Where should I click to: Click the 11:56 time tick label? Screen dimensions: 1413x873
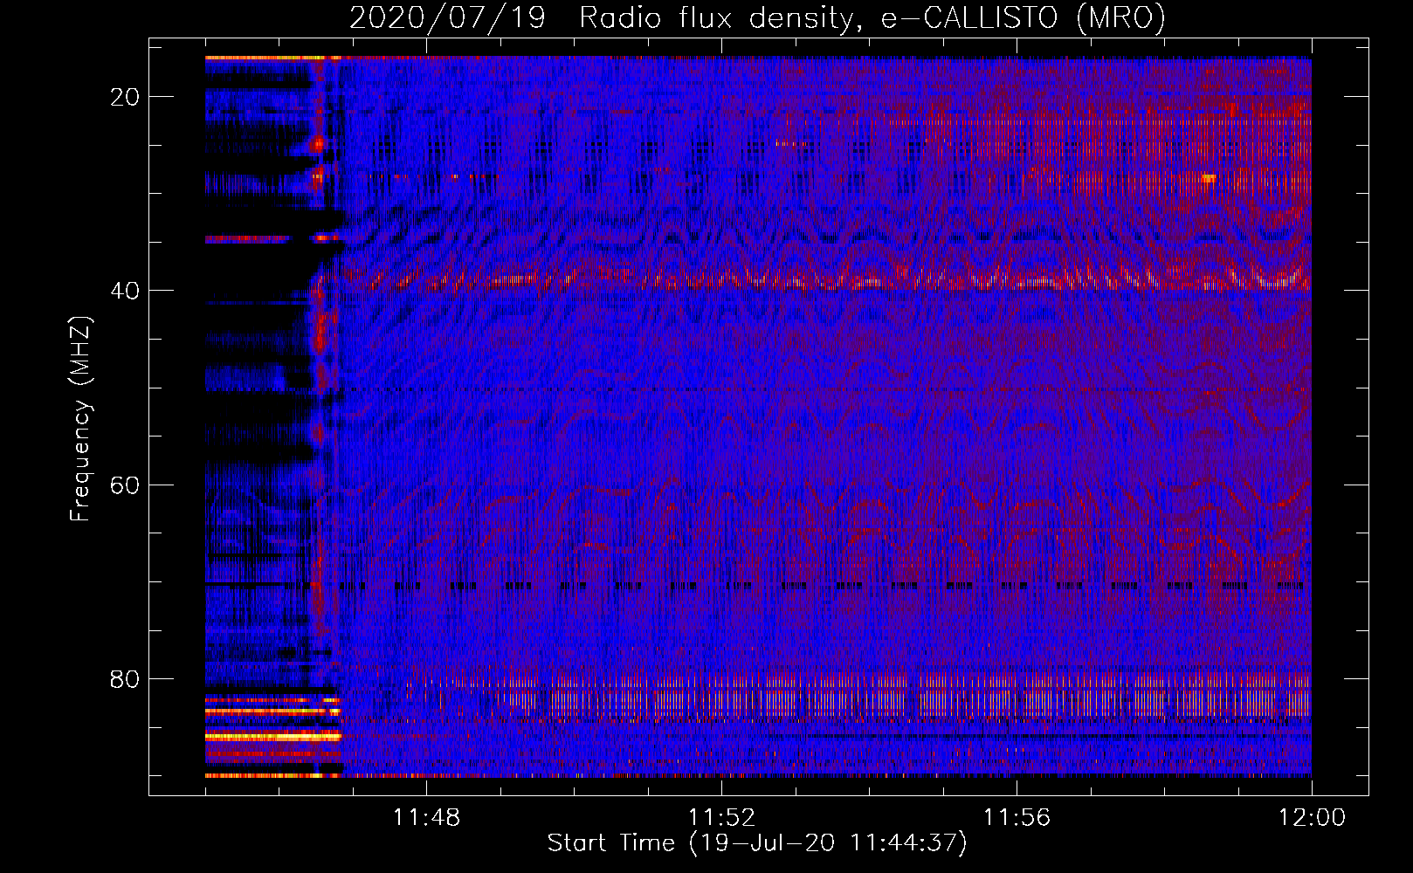tap(1017, 817)
